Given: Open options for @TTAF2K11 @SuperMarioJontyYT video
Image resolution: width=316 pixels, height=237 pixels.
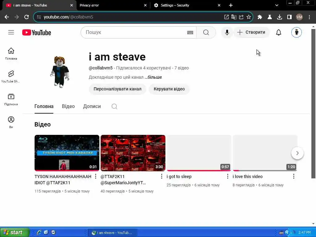Looking at the screenshot, I should (162, 176).
